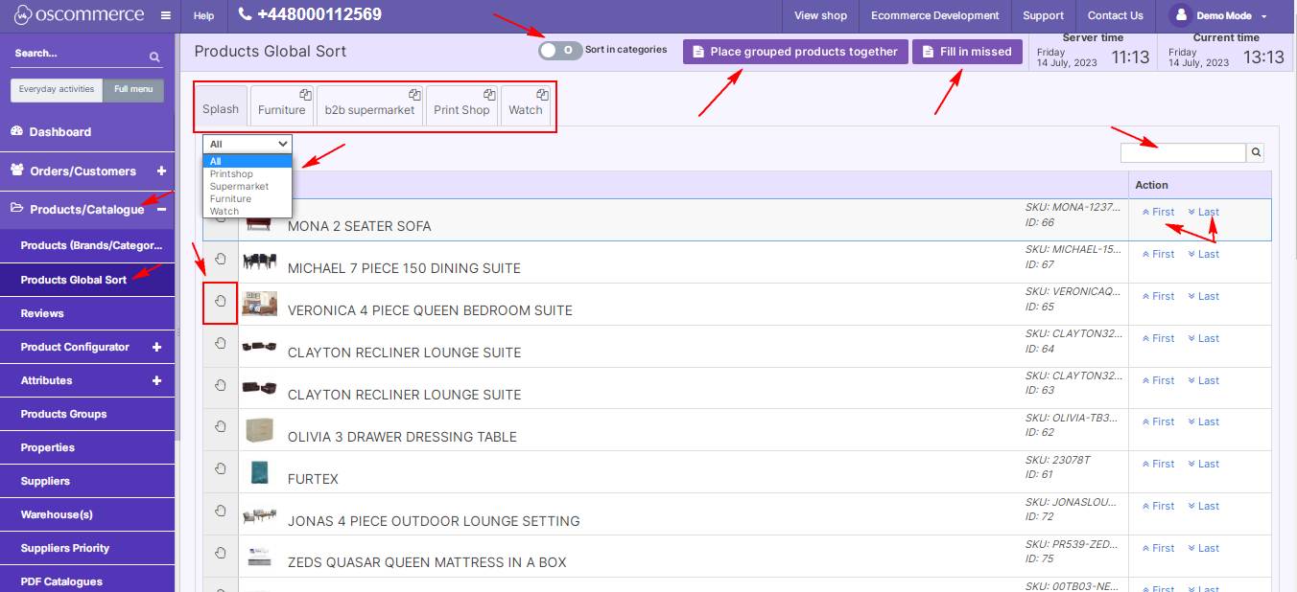Click drag handle for Furtex row
The image size is (1297, 592).
pyautogui.click(x=220, y=468)
